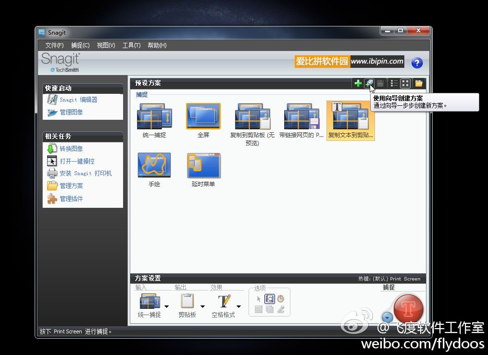Click the one-click cursor icon
This screenshot has height=355, width=488.
pyautogui.click(x=52, y=161)
